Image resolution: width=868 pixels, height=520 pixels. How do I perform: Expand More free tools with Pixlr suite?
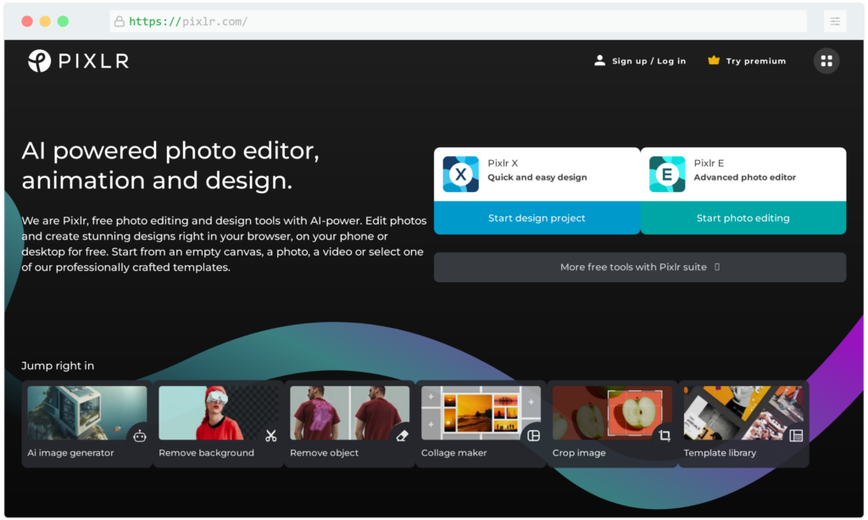coord(640,267)
